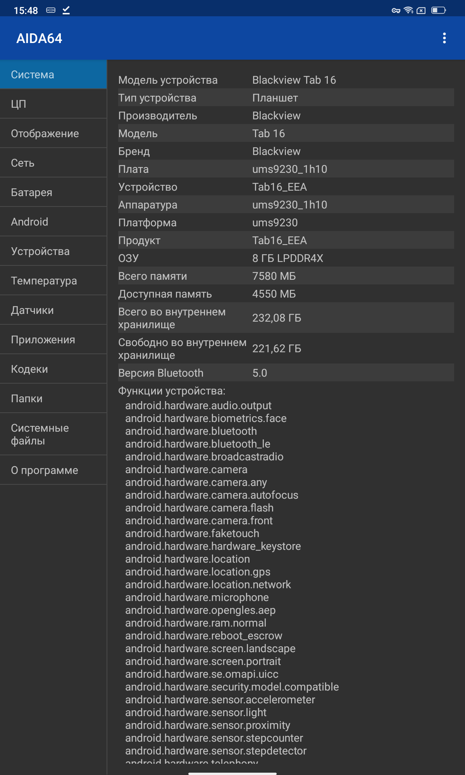Go to the Батарея section
Viewport: 465px width, 775px height.
click(x=53, y=192)
